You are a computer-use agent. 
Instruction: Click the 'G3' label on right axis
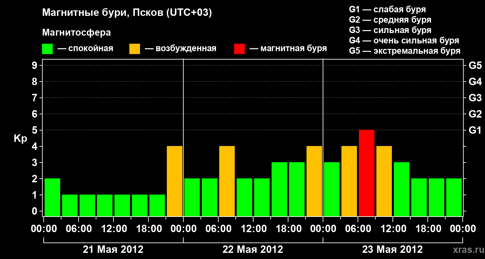pos(475,98)
